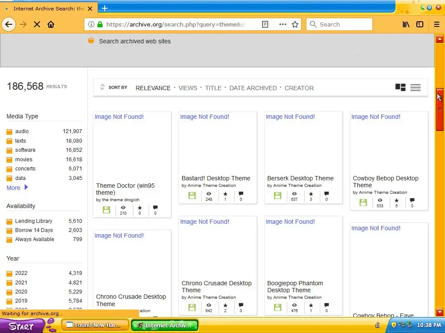The height and width of the screenshot is (333, 445).
Task: Click the Internet Archive taskbar button
Action: point(165,325)
